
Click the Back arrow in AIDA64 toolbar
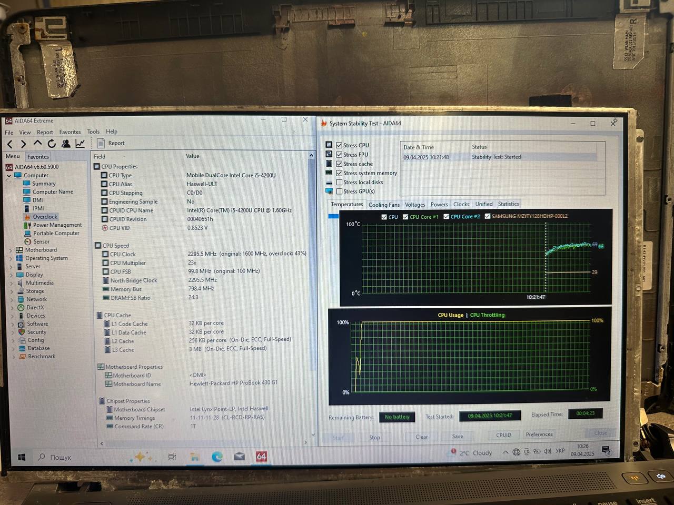click(x=9, y=144)
